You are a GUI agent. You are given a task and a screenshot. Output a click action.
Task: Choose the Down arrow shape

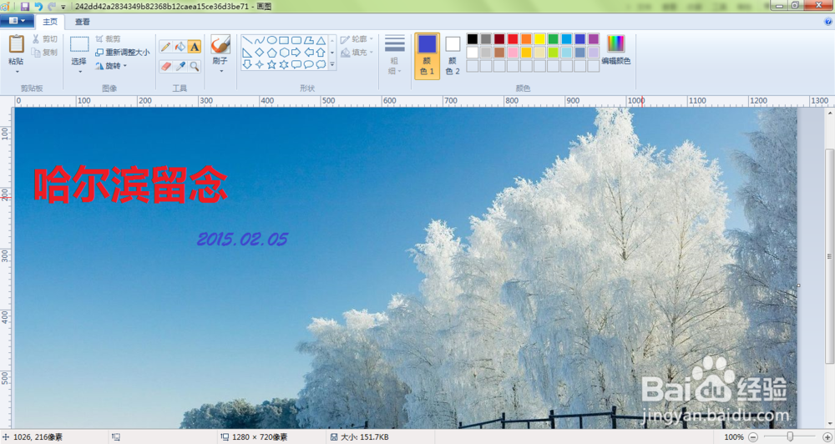247,64
